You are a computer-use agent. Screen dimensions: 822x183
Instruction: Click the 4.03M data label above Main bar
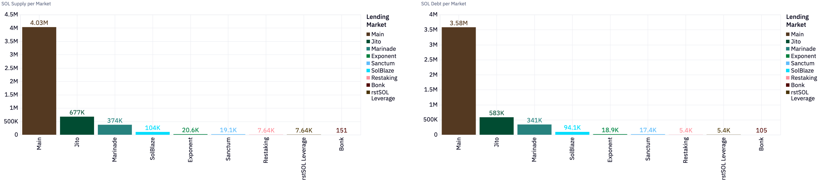coord(39,23)
